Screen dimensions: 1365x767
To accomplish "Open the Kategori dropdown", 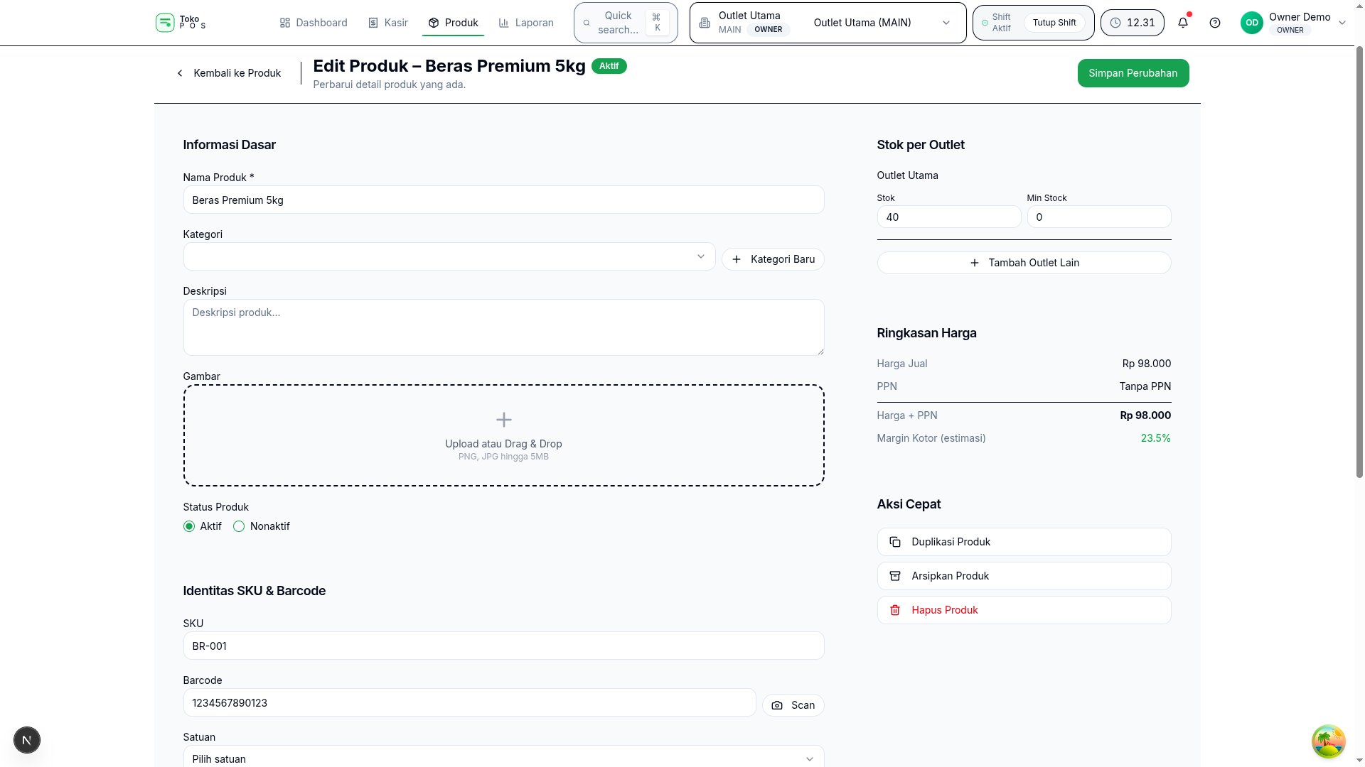I will coord(449,256).
